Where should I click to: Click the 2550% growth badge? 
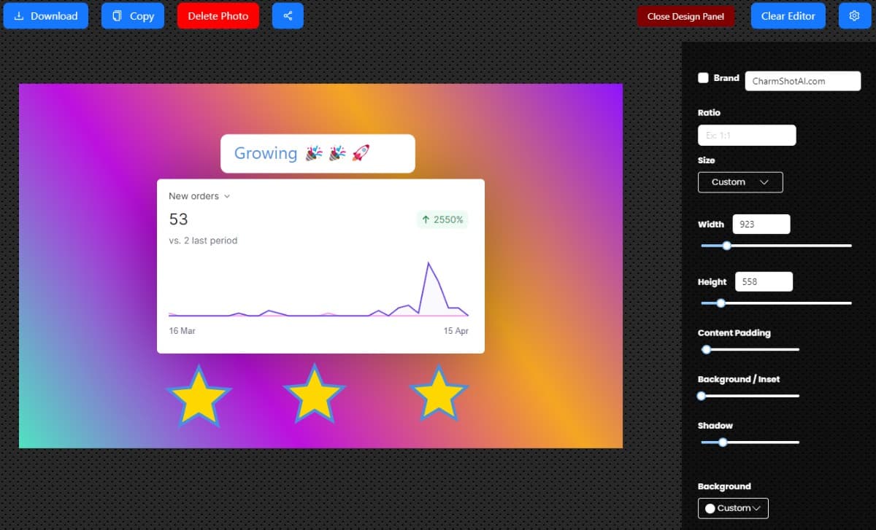click(x=442, y=219)
